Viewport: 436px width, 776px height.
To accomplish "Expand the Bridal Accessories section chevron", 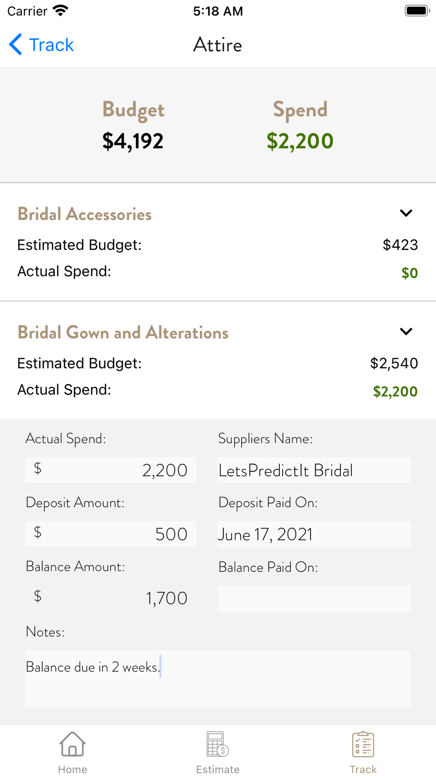I will [x=406, y=213].
